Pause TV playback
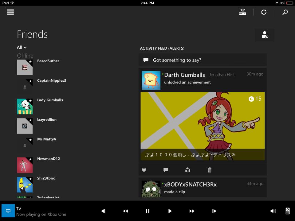Screen dimensions: 295x221 [147, 211]
